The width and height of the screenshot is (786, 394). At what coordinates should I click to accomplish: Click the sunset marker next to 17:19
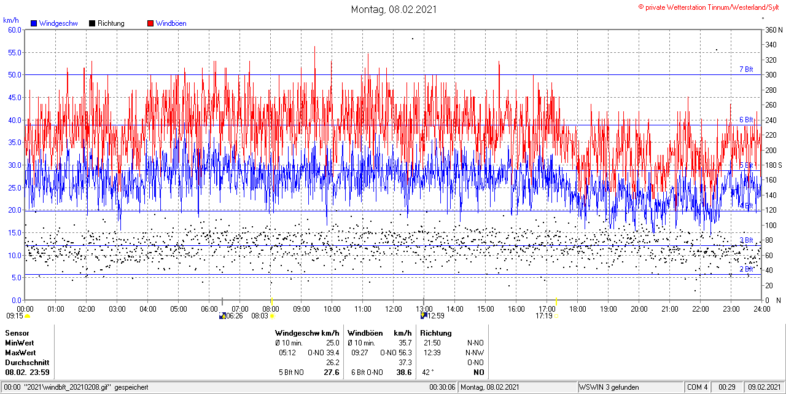coord(556,316)
